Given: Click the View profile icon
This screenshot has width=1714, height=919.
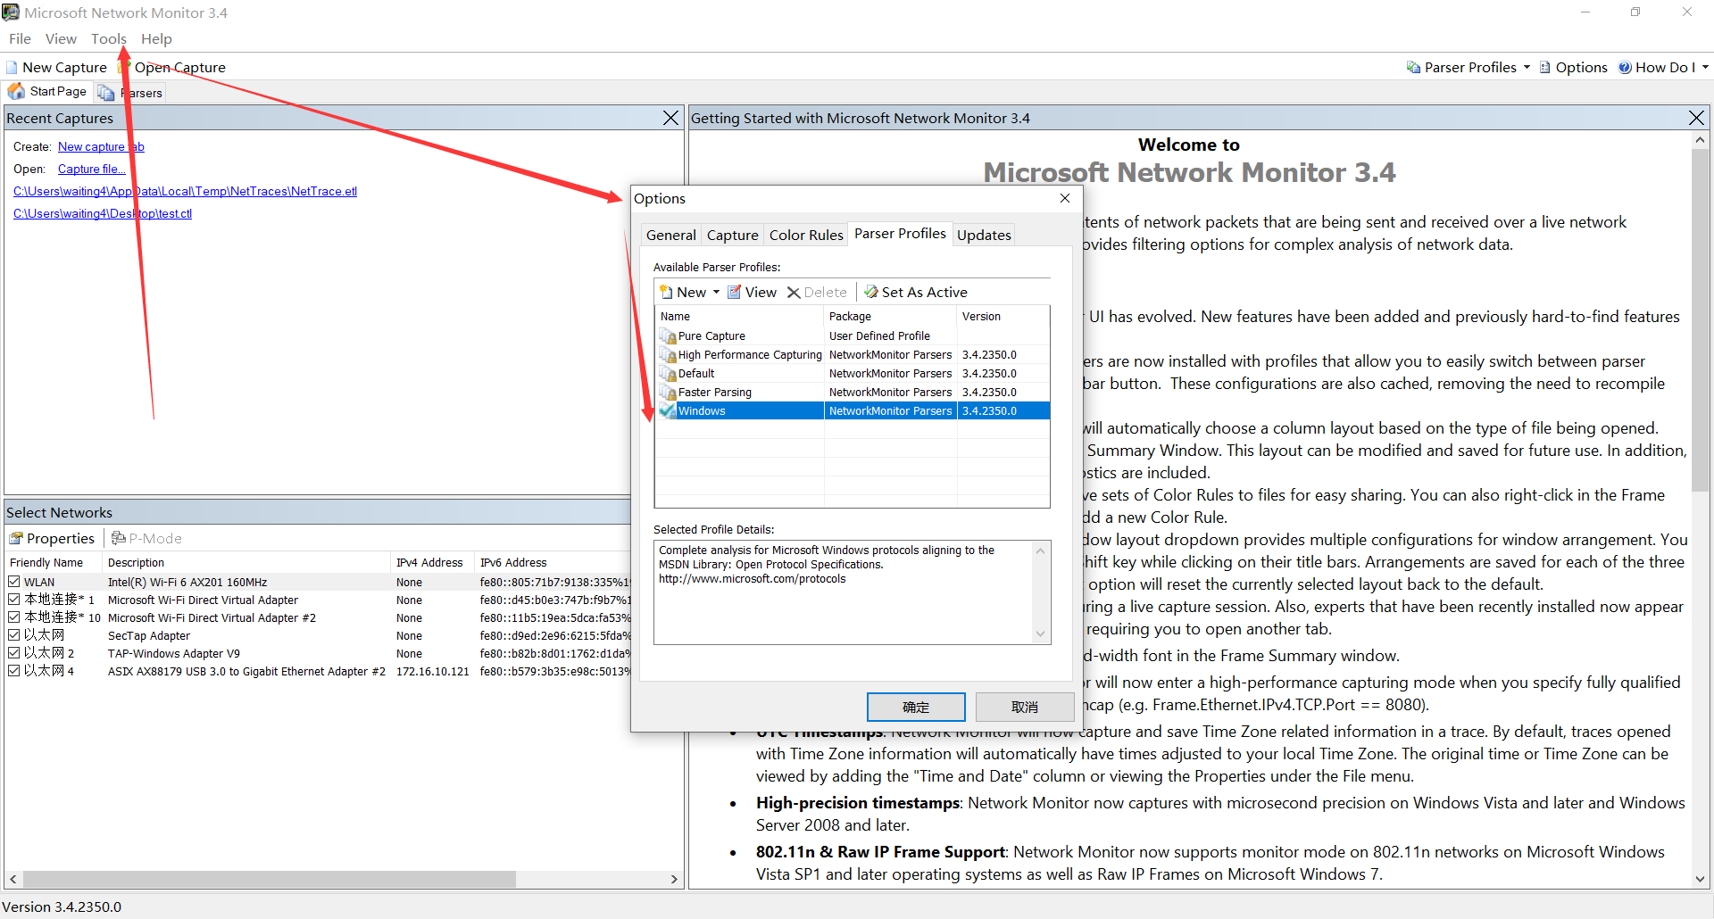Looking at the screenshot, I should (x=735, y=292).
